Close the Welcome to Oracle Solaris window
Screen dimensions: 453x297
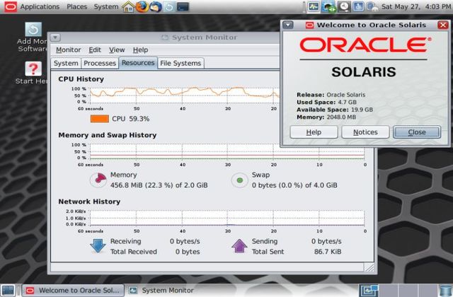pos(443,25)
